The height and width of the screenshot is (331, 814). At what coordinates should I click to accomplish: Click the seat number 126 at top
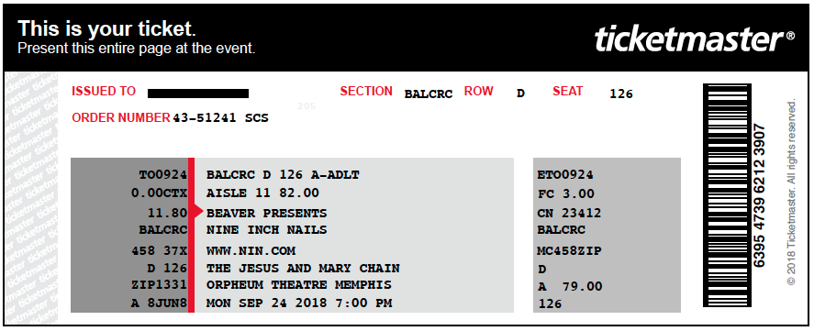point(621,94)
